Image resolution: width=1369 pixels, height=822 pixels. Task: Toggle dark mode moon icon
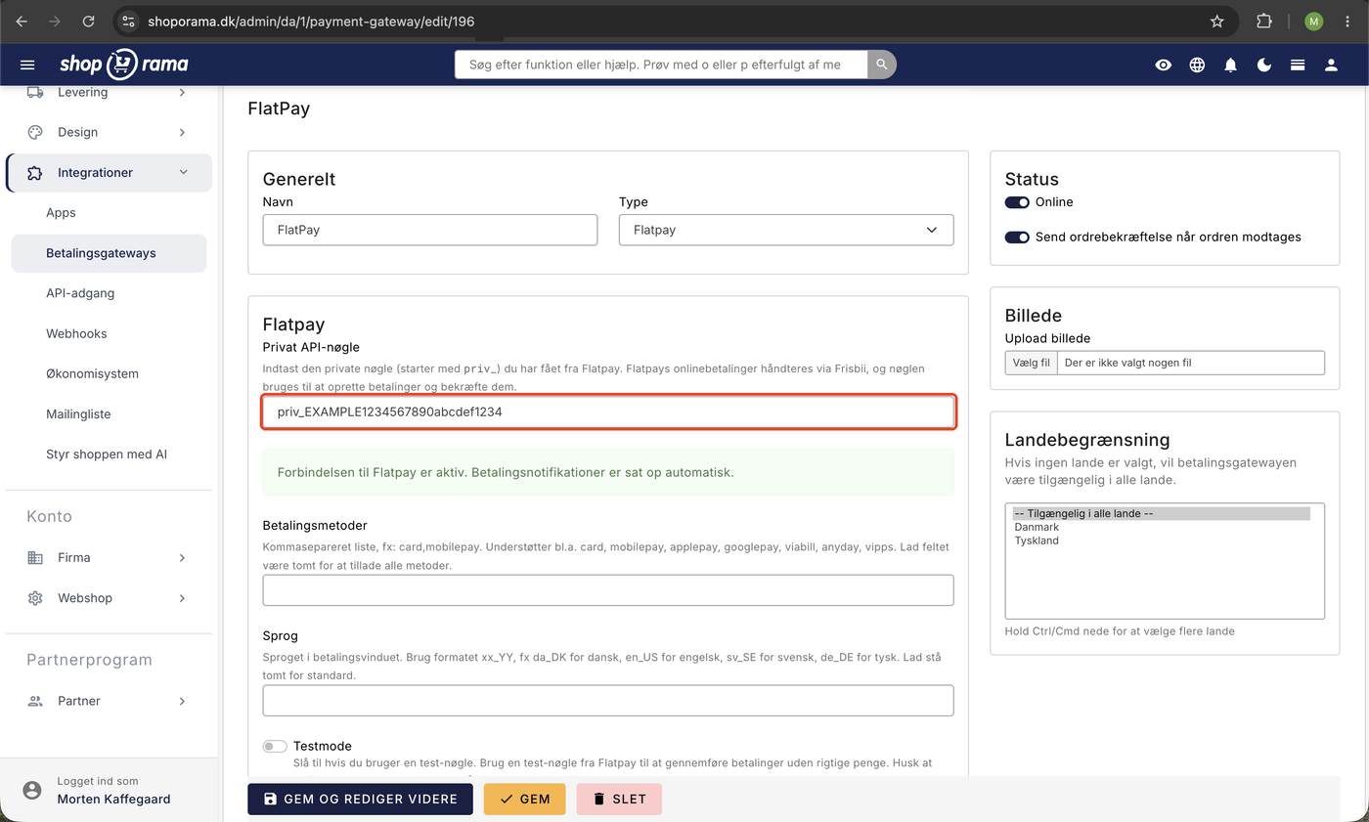click(1264, 65)
